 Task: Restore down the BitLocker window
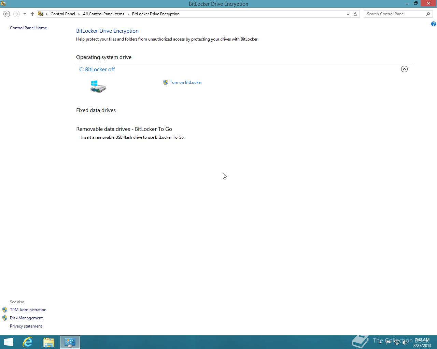coord(416,3)
